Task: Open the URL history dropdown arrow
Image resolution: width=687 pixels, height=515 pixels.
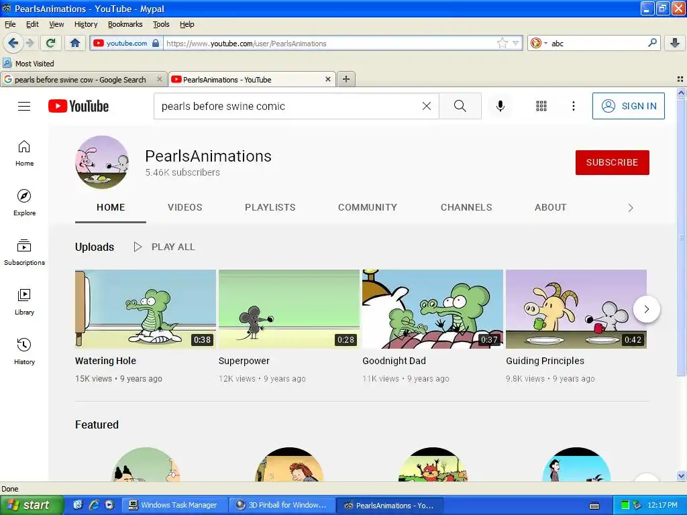Action: click(x=516, y=43)
